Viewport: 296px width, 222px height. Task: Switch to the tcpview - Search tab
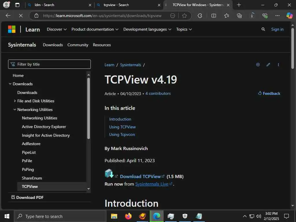pyautogui.click(x=128, y=5)
